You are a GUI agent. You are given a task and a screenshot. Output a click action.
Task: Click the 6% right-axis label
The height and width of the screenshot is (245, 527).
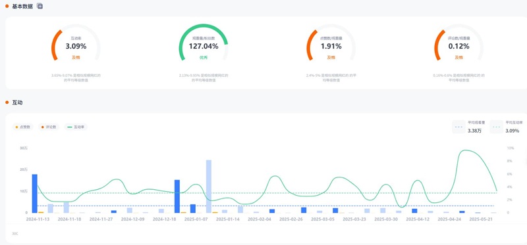point(509,174)
